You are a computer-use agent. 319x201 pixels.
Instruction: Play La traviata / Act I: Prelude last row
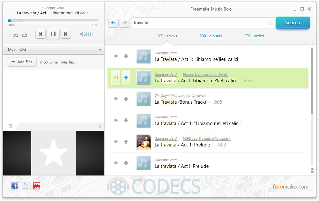[116, 163]
